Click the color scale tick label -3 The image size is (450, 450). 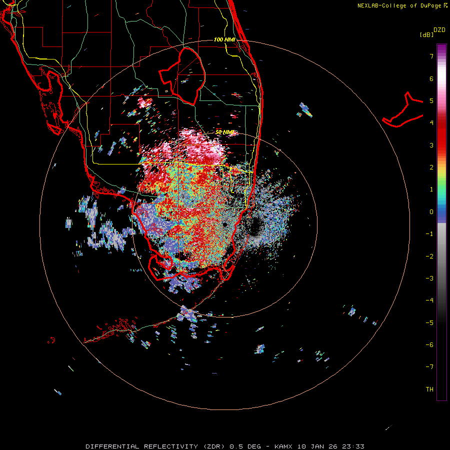point(429,278)
